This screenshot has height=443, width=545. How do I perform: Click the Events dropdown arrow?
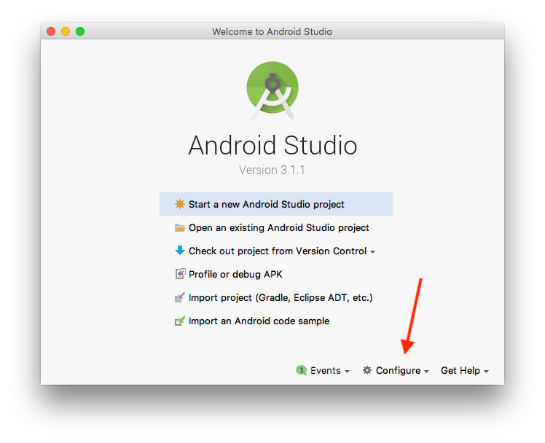347,372
